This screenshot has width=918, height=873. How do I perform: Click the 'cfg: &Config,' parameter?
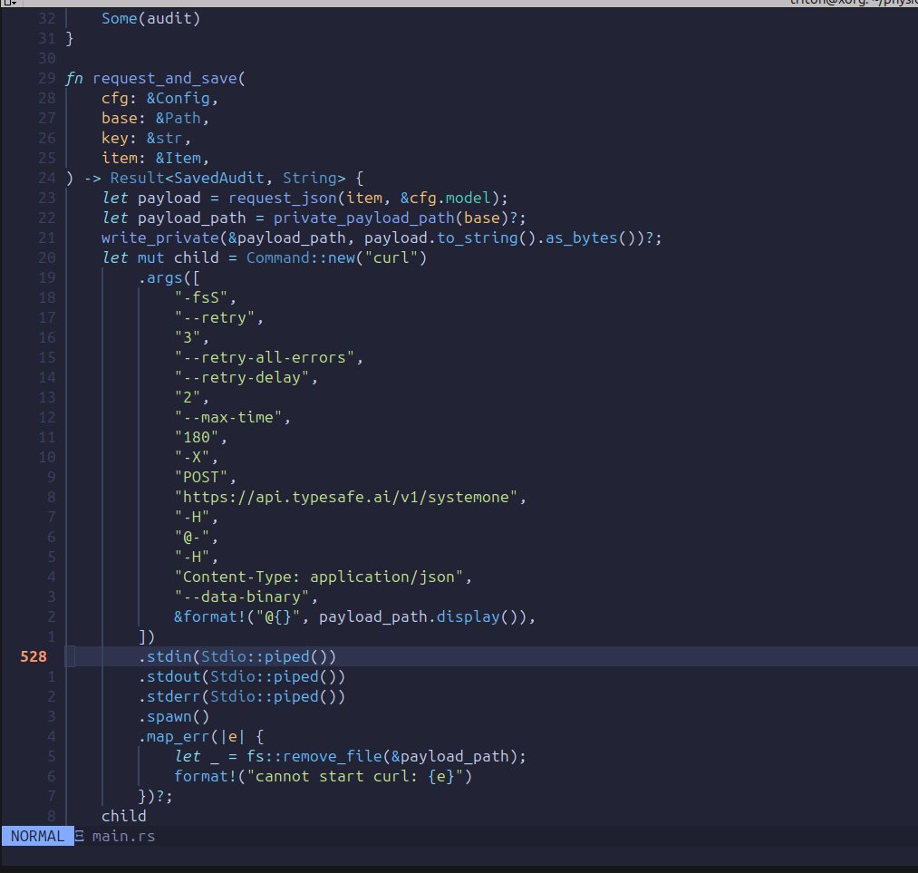pos(159,99)
